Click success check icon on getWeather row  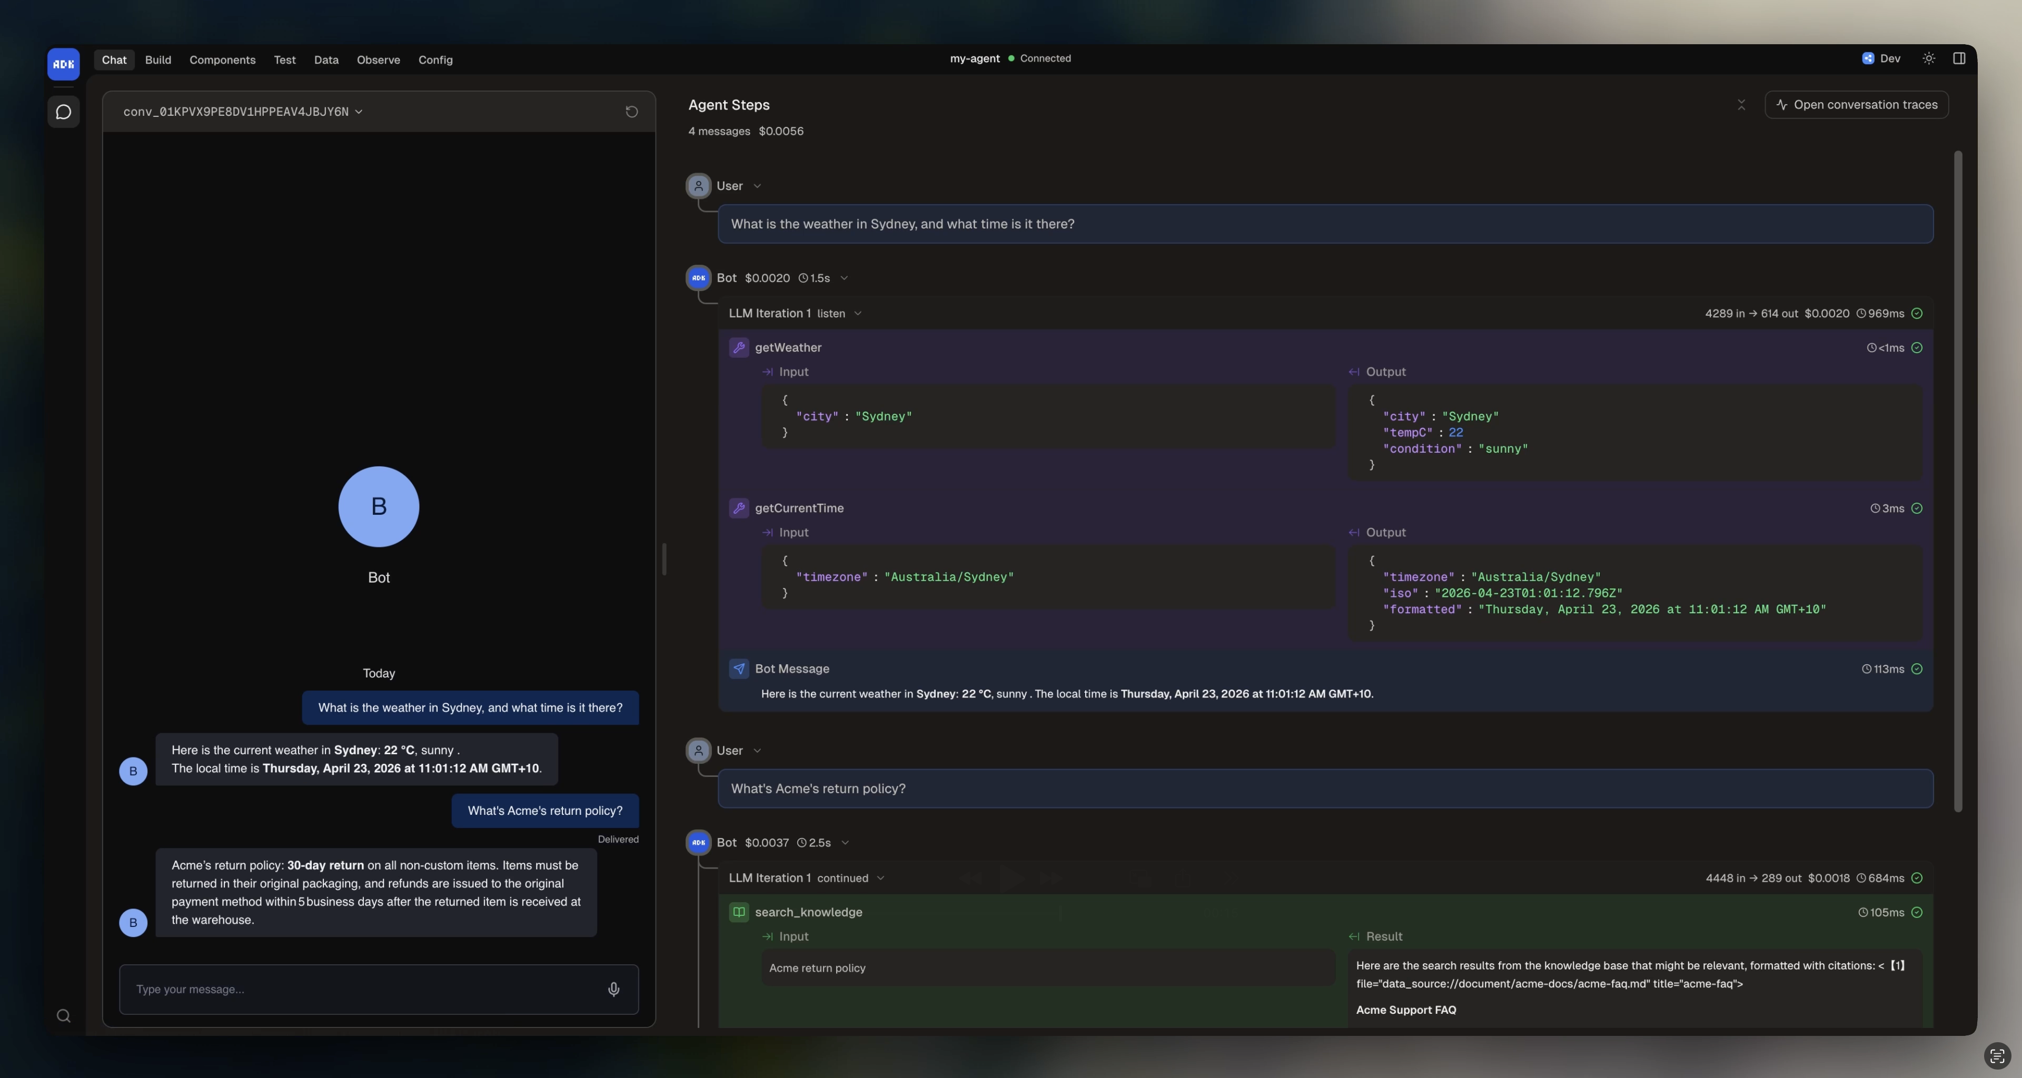1917,347
